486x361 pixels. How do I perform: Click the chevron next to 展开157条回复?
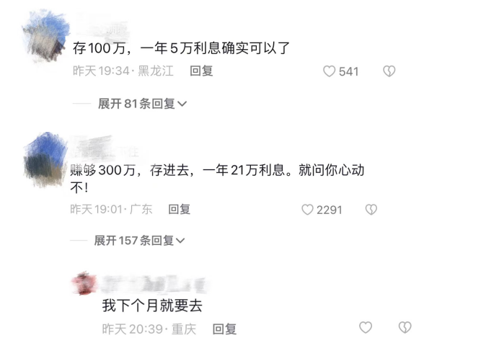pyautogui.click(x=180, y=241)
